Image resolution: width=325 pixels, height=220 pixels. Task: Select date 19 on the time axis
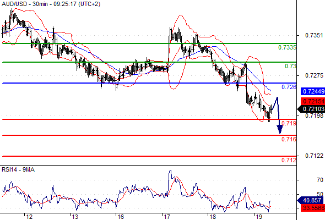(259, 217)
